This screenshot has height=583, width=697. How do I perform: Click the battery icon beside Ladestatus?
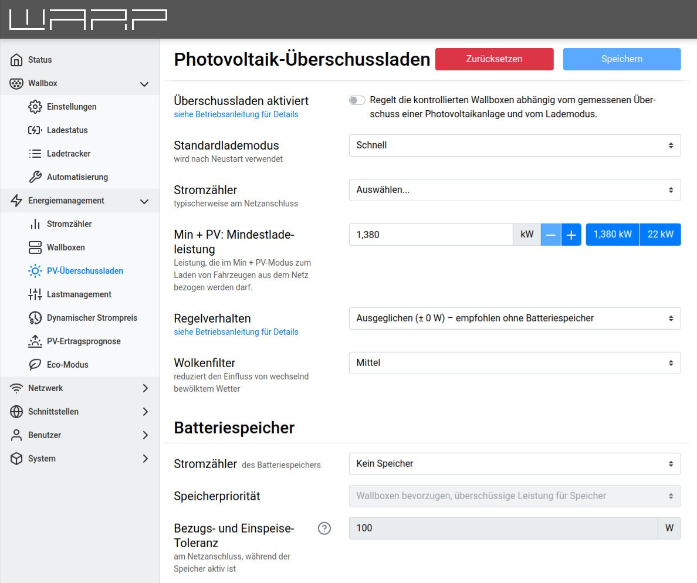tap(35, 130)
